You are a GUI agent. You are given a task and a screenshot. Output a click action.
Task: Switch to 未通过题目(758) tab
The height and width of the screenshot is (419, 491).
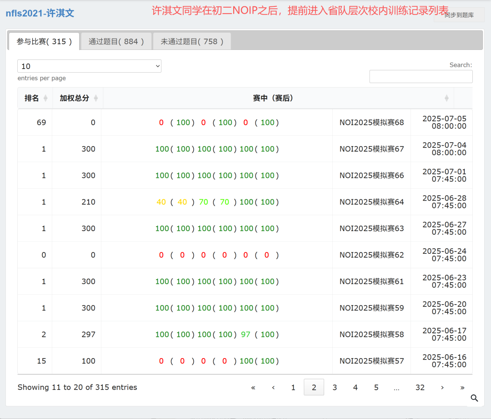(x=192, y=41)
